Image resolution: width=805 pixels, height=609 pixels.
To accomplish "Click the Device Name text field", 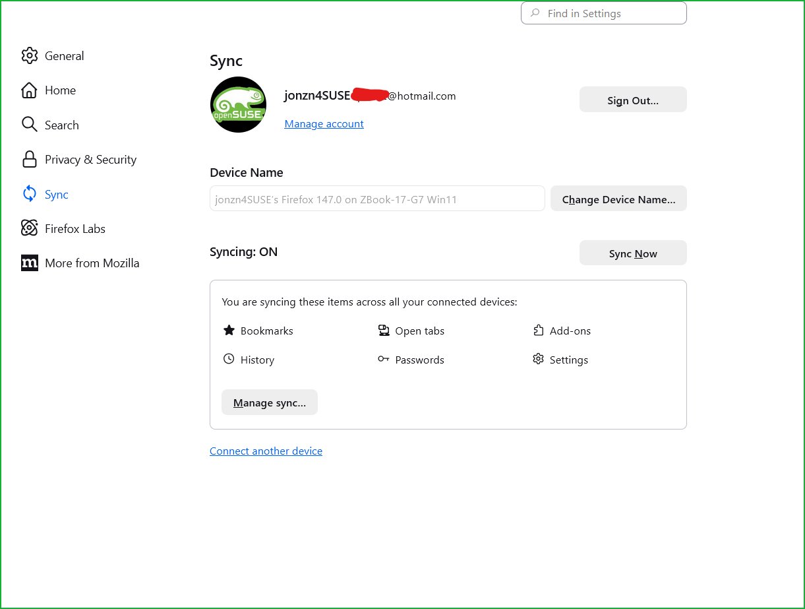I will tap(377, 199).
